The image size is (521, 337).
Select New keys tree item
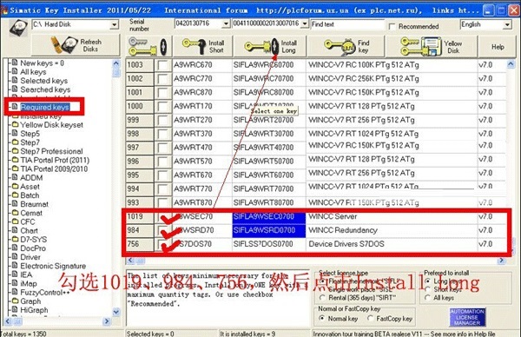click(42, 63)
